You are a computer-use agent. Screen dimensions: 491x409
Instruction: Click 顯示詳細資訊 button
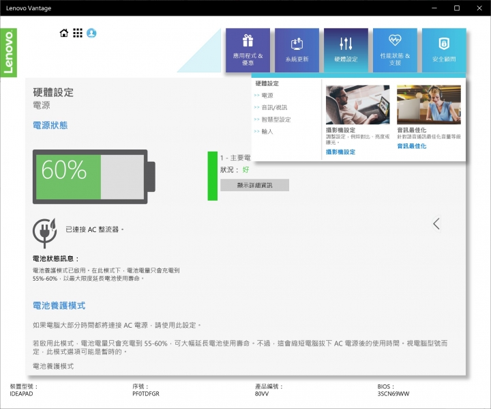pos(254,185)
